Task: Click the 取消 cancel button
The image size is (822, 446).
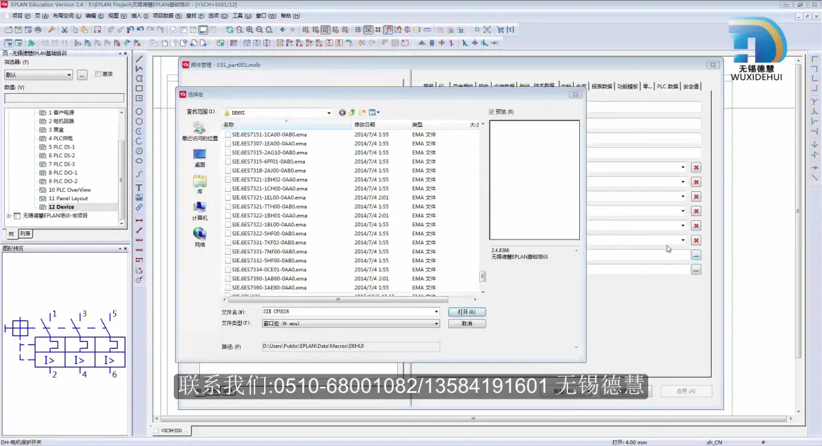Action: pos(467,324)
